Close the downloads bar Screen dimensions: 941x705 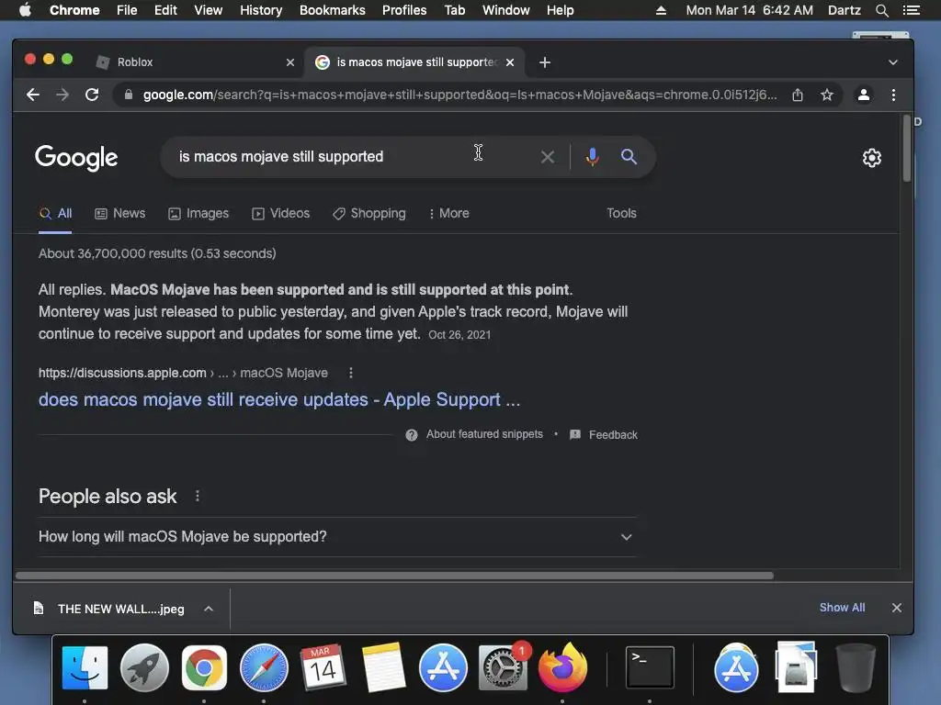click(x=897, y=608)
